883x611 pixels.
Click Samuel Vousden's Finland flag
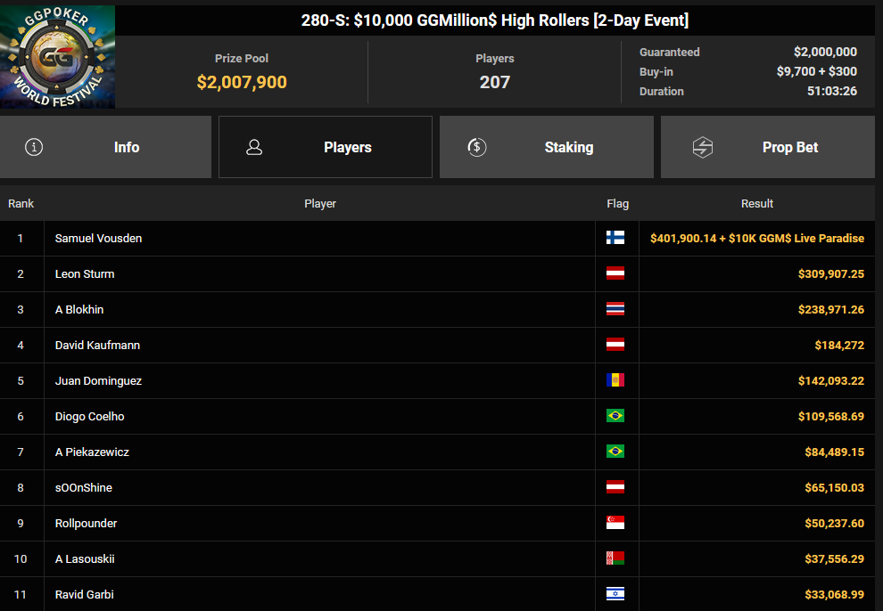(615, 238)
